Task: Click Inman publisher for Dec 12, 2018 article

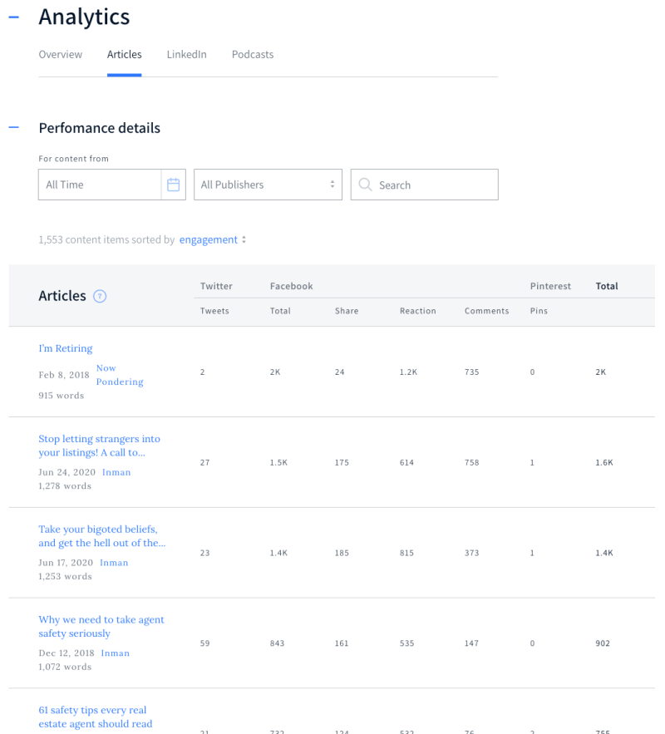Action: tap(116, 653)
